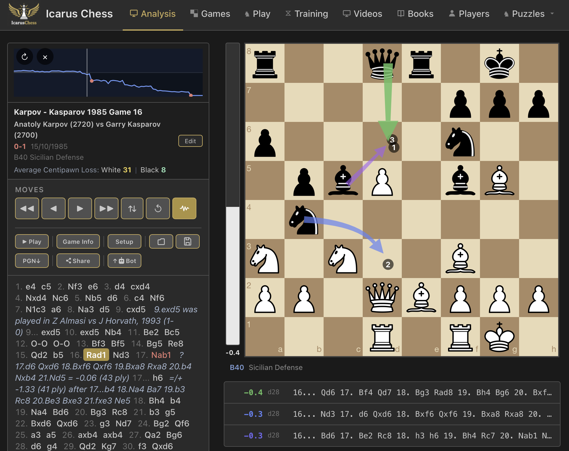
Task: Rewind to the start of the game
Action: tap(27, 208)
